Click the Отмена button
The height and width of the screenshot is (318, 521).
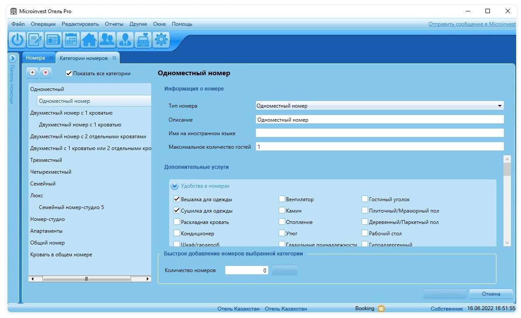pos(491,294)
